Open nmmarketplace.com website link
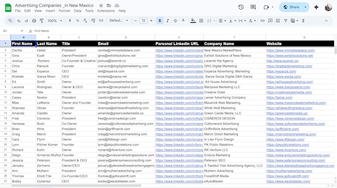Screen dimensions: 337x188 [290, 50]
